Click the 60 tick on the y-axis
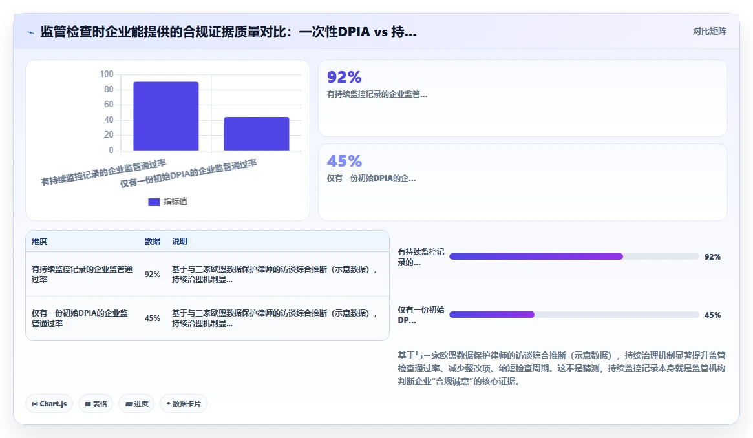 (x=109, y=104)
